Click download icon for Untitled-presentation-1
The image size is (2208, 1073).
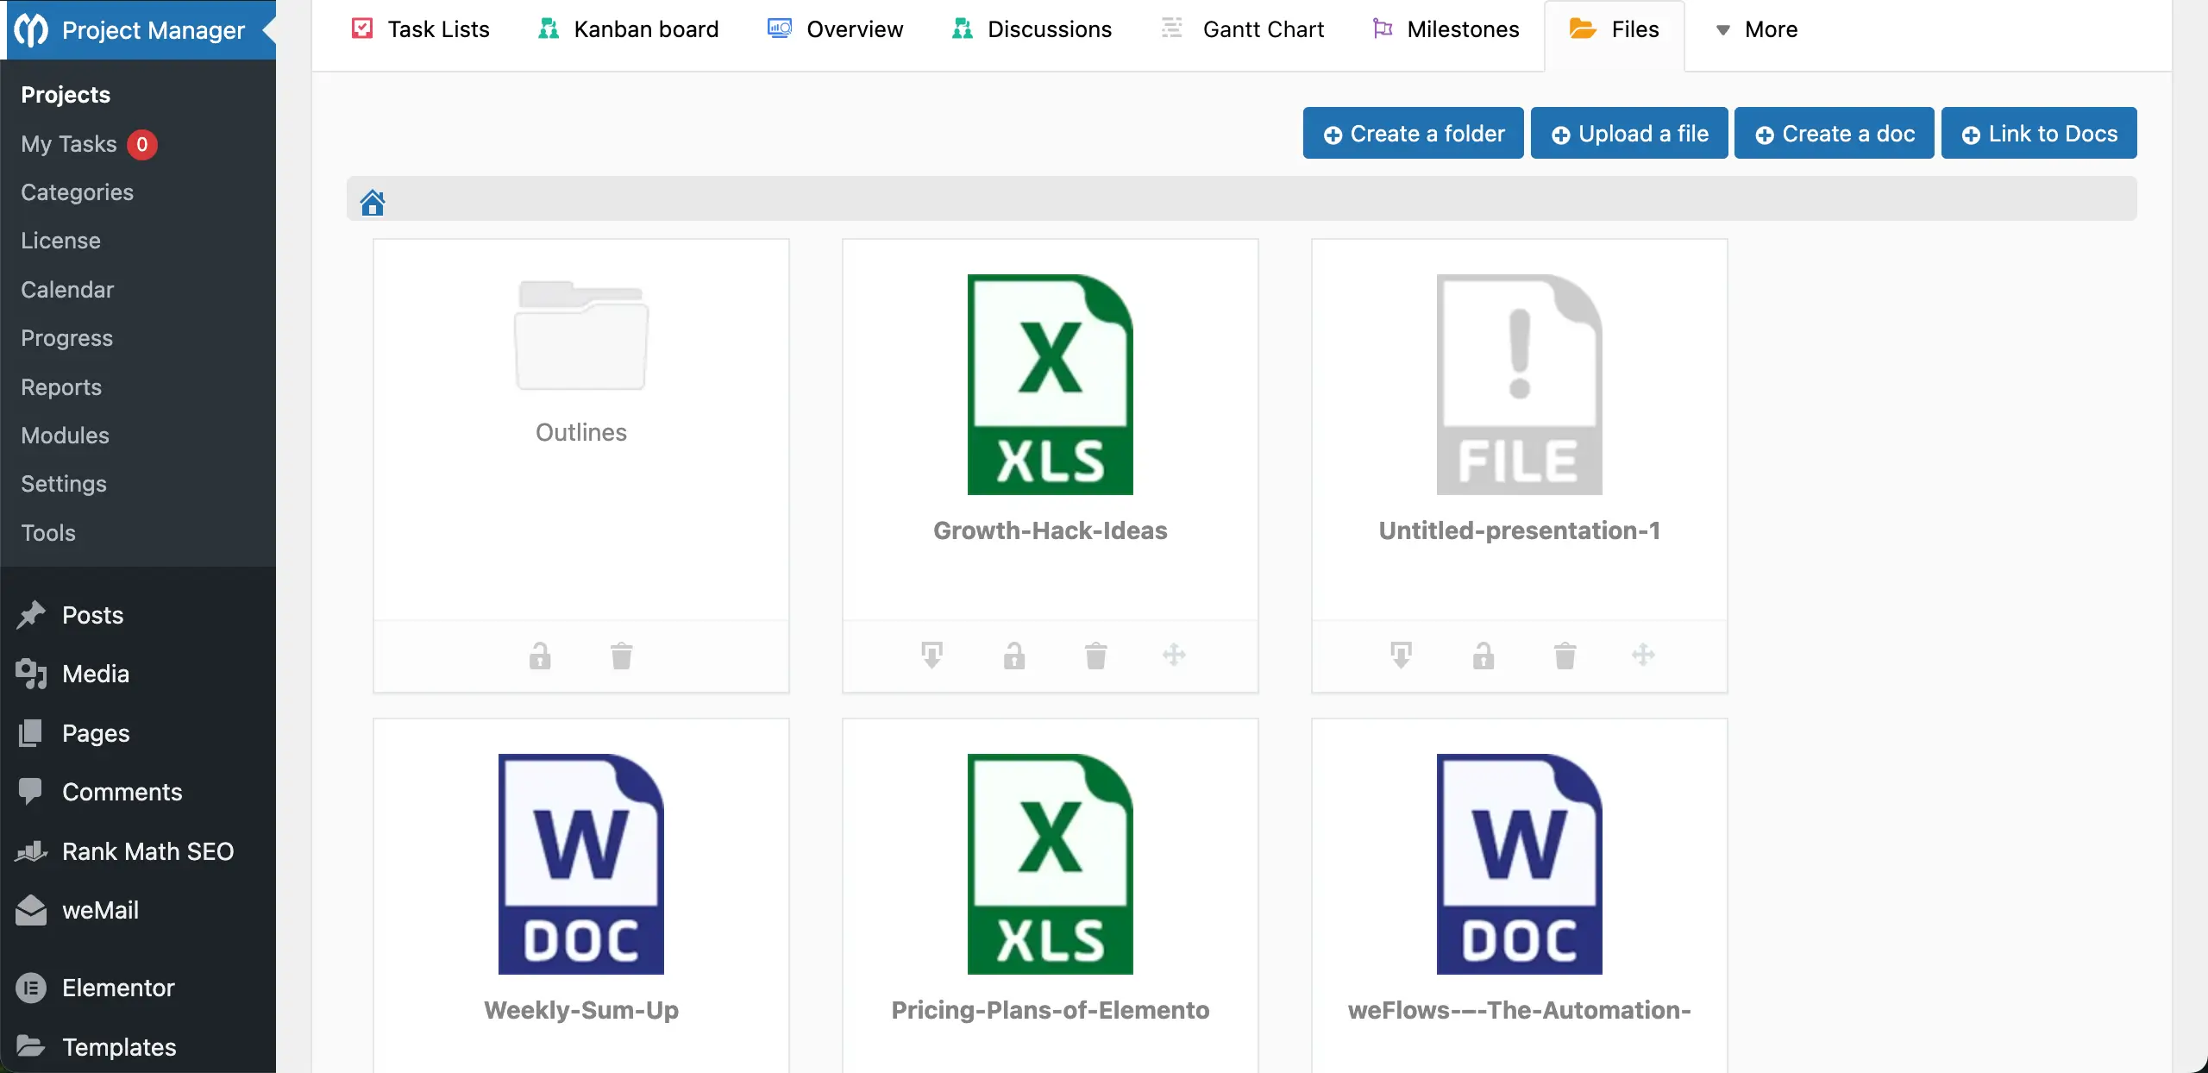click(x=1401, y=655)
